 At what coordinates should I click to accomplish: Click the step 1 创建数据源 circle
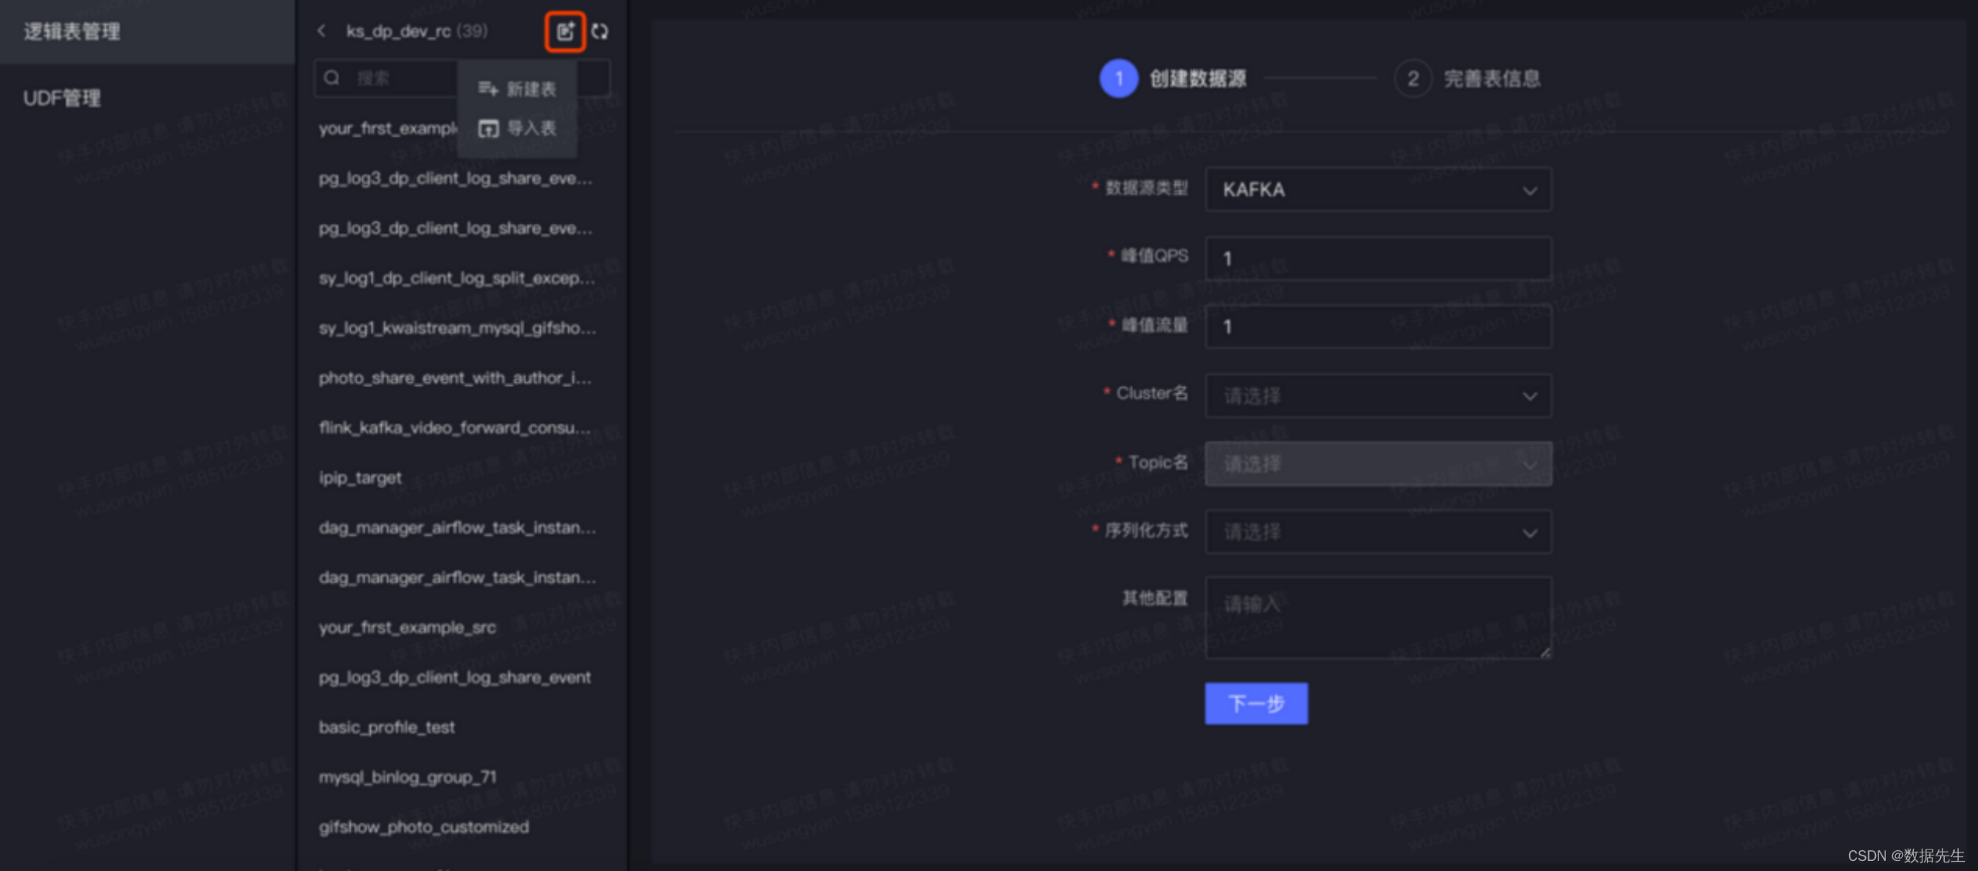tap(1118, 79)
